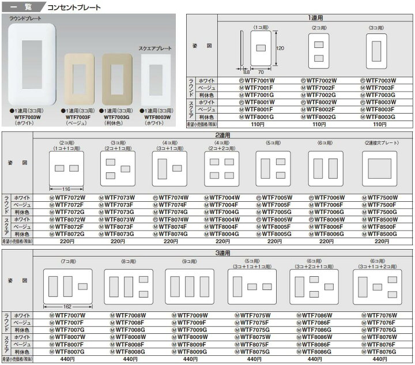Click the beige WTF7003F plate photo
The width and height of the screenshot is (415, 365).
pos(80,80)
